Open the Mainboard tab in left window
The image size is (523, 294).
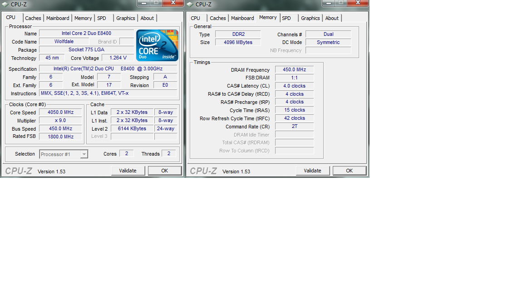point(58,18)
